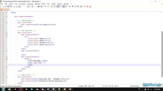Viewport: 163px width, 91px height.
Task: Open the TextFX menu
Action: [53, 4]
